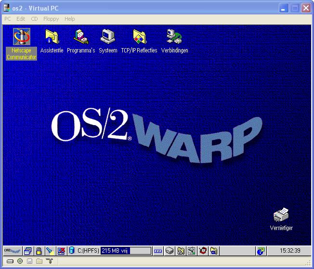Click the shutdown computer icon with red X
Image resolution: width=314 pixels, height=269 pixels.
click(x=61, y=251)
